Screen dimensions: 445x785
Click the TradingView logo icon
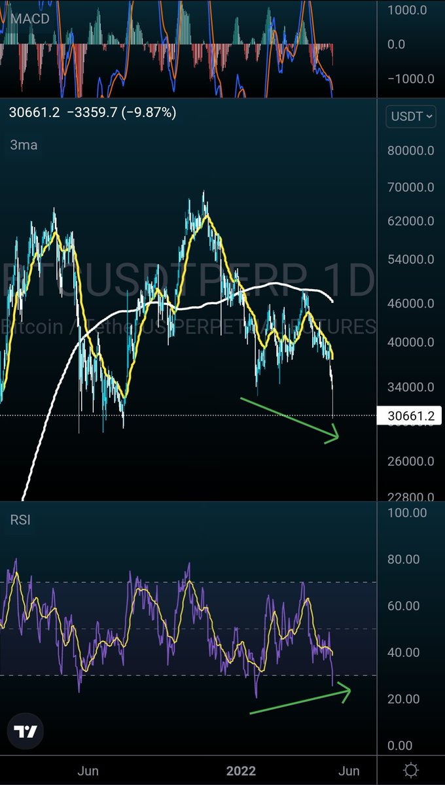pos(26,731)
